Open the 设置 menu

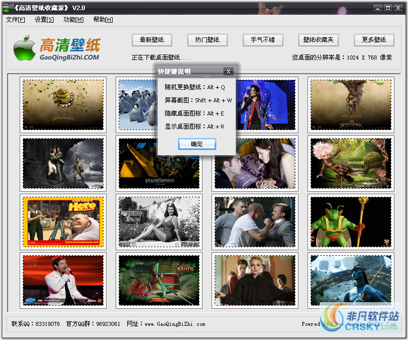click(43, 19)
